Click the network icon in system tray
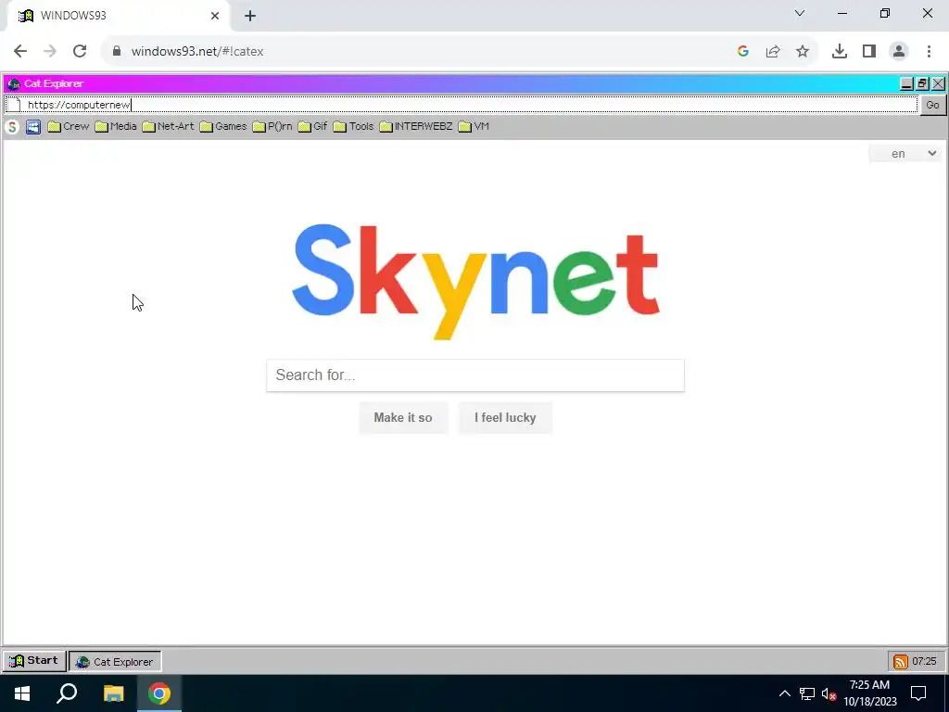The image size is (949, 712). click(807, 693)
